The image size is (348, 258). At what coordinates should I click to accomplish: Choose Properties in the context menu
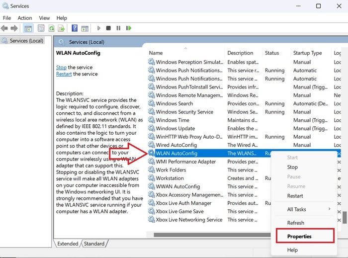299,236
